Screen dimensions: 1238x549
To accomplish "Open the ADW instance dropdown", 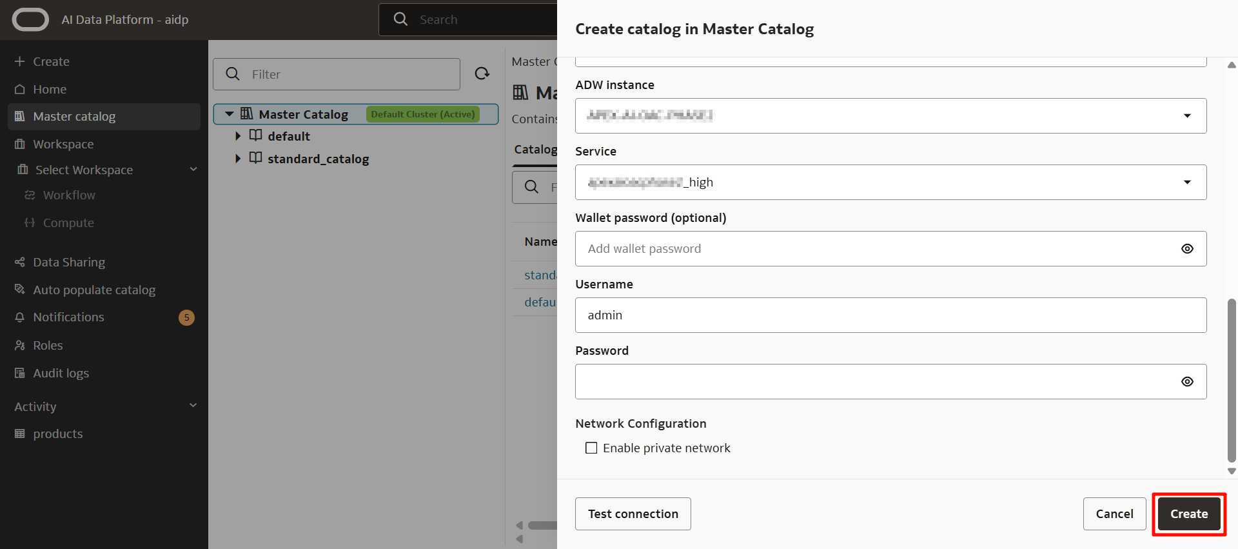I will click(1187, 116).
